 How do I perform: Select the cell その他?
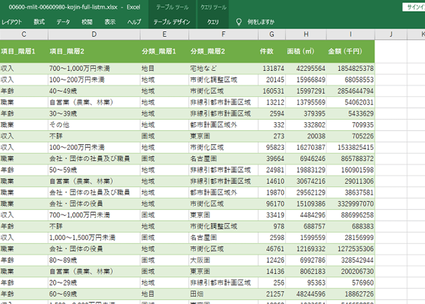[x=94, y=125]
